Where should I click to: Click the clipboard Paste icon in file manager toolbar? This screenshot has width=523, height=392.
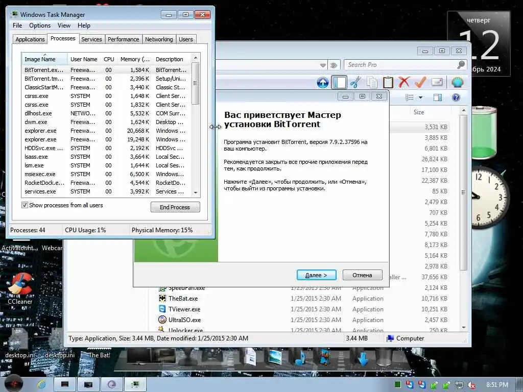click(388, 82)
